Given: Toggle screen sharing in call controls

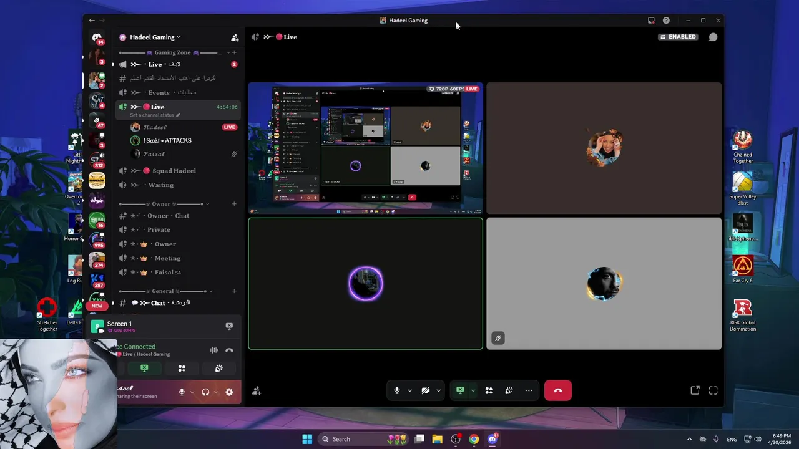Looking at the screenshot, I should [460, 390].
